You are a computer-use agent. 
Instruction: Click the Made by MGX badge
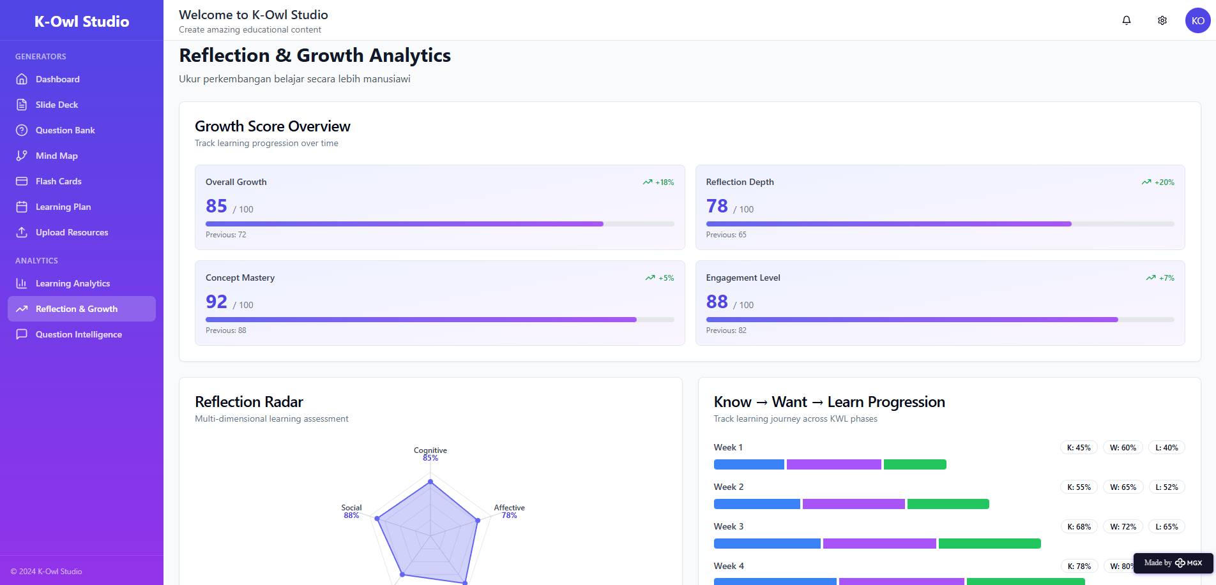1173,563
